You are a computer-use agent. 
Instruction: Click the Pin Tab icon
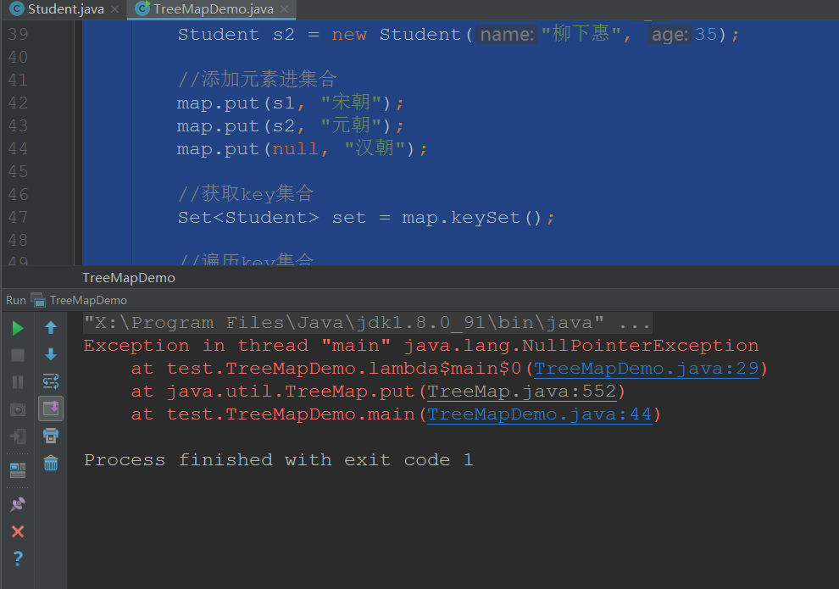coord(18,504)
